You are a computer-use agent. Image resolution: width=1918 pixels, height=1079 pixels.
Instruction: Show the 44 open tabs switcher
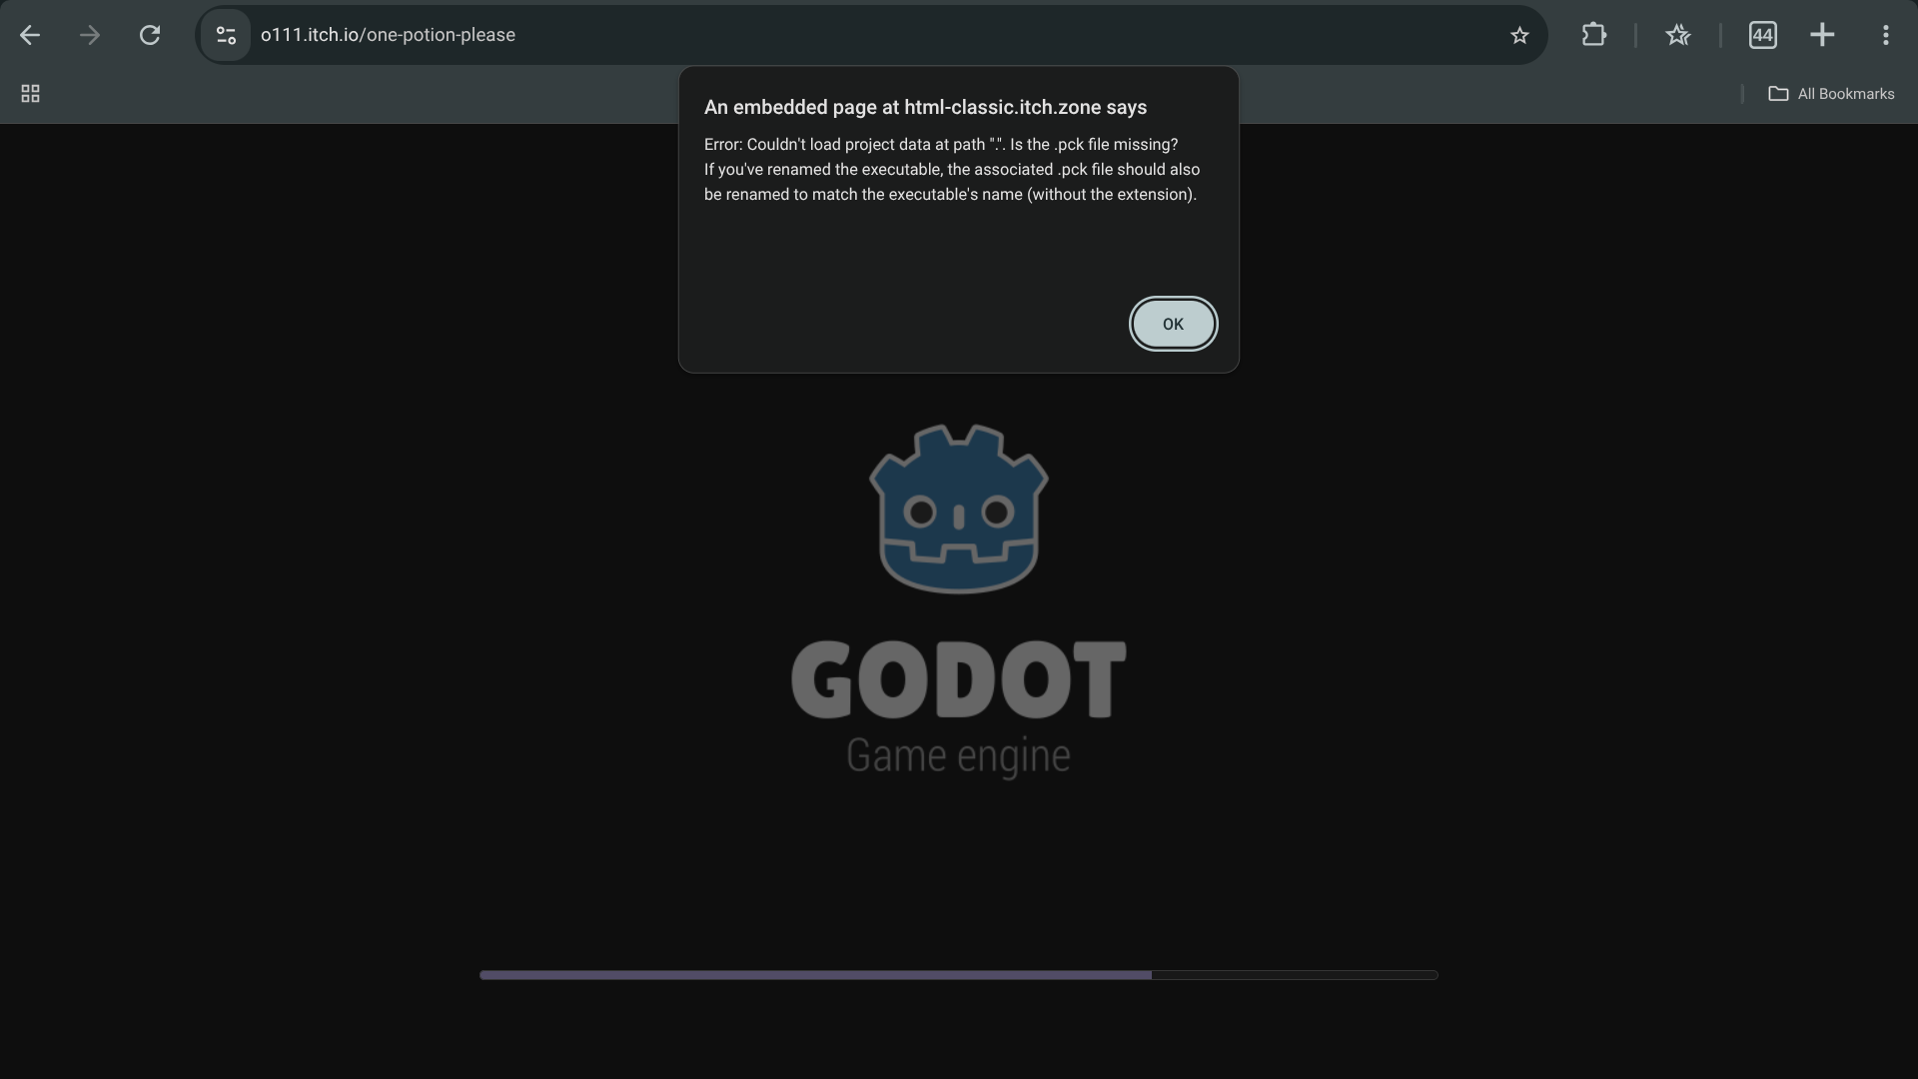pyautogui.click(x=1763, y=35)
